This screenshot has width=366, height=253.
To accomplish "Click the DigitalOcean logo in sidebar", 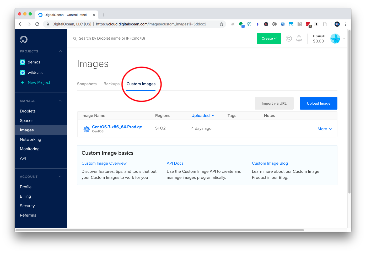I will (24, 39).
